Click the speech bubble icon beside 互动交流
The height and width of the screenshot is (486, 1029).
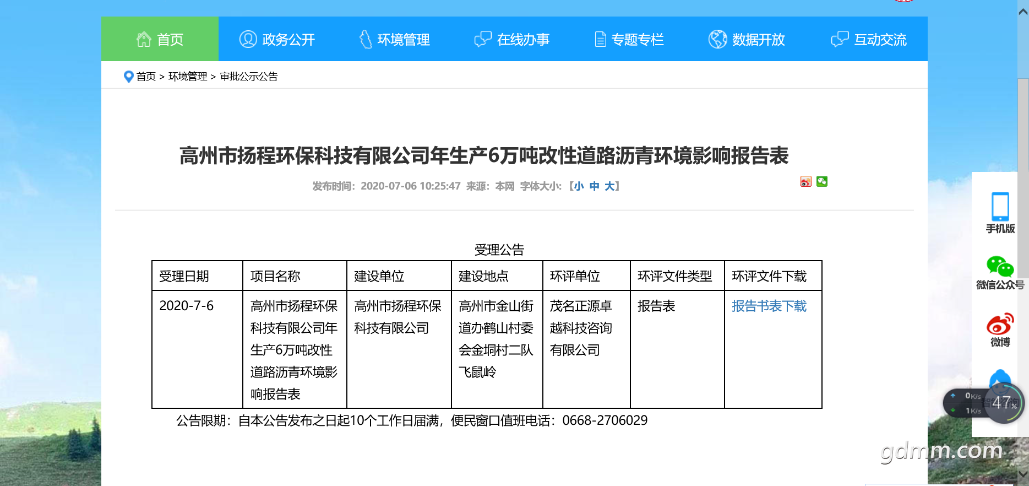coord(840,39)
